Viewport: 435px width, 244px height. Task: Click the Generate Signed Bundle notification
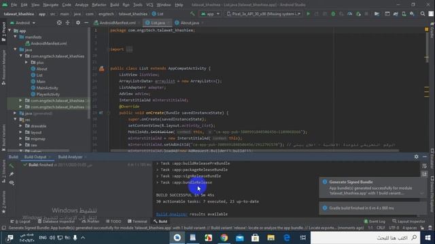pyautogui.click(x=372, y=188)
